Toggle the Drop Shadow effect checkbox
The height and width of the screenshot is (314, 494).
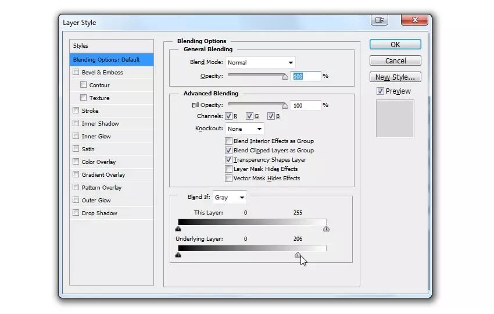click(x=76, y=213)
